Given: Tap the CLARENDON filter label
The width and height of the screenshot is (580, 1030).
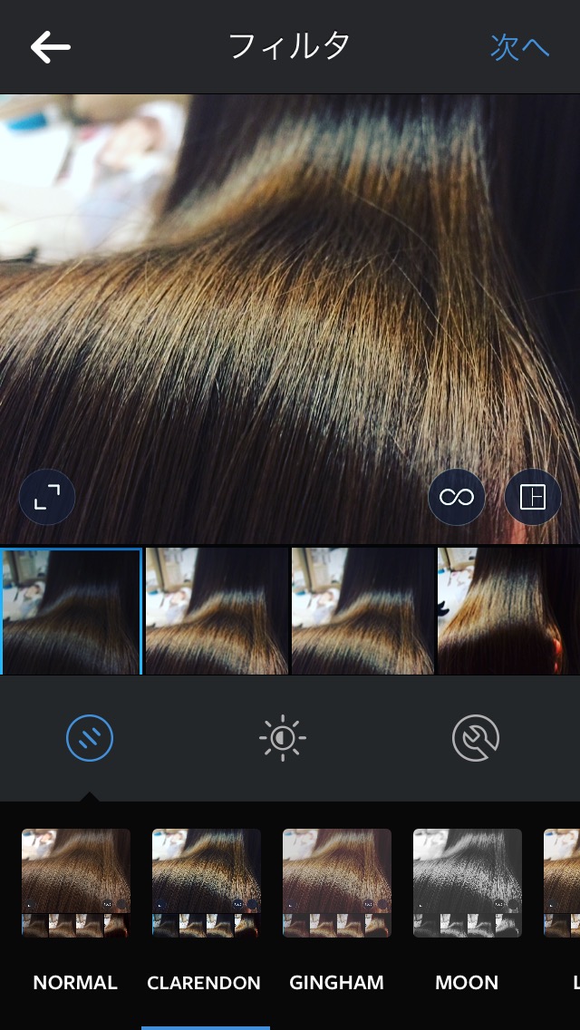Looking at the screenshot, I should tap(204, 983).
